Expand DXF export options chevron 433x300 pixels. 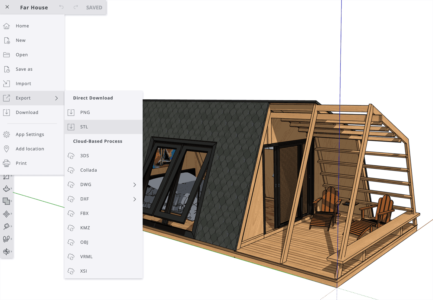(x=135, y=199)
